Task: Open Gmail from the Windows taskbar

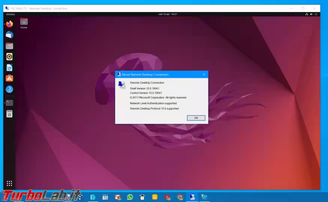Action: (x=118, y=197)
